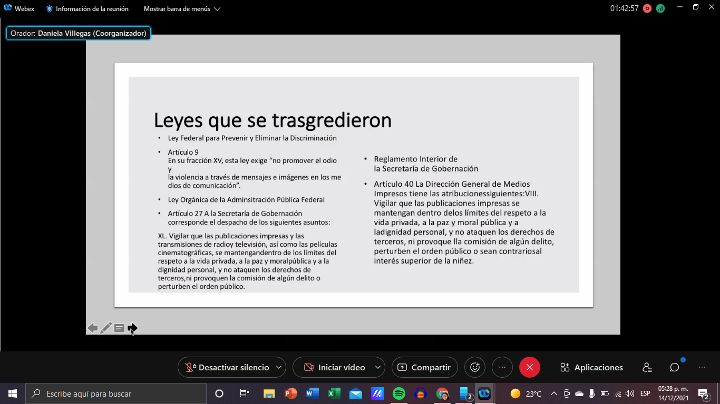Expand video options arrow beside Iniciar vídeo

pyautogui.click(x=378, y=367)
